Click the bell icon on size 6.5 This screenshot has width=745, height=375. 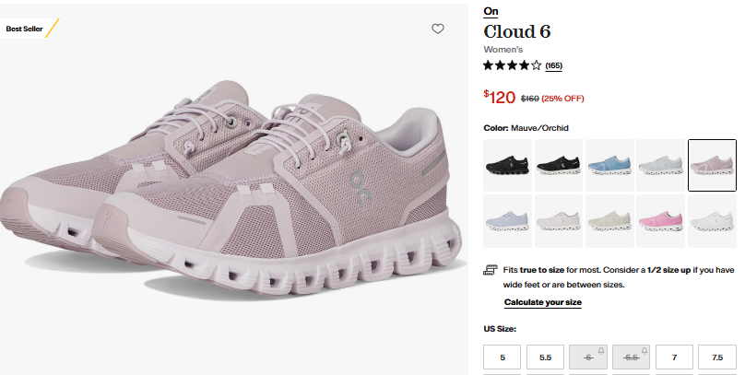[642, 350]
